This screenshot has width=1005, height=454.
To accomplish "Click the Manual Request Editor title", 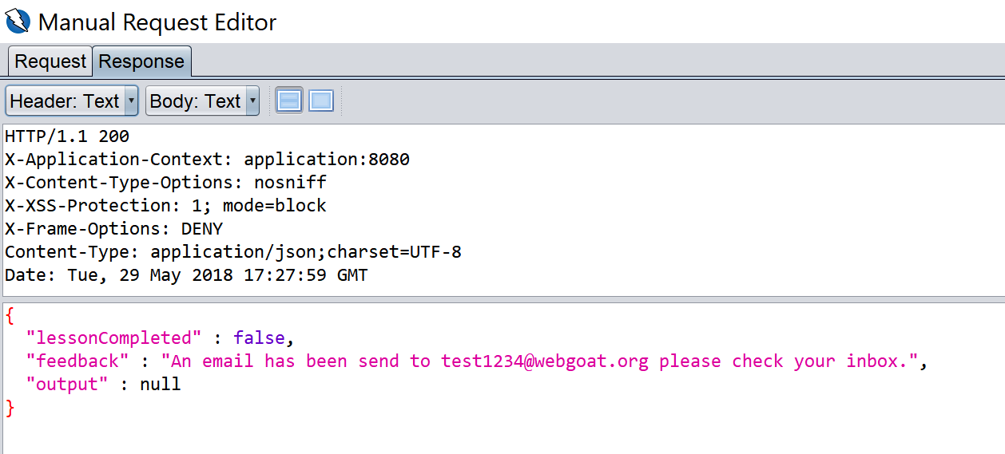I will 157,22.
